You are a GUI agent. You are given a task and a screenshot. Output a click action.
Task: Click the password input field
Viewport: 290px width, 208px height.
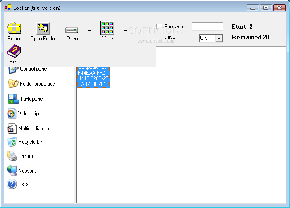[x=208, y=27]
